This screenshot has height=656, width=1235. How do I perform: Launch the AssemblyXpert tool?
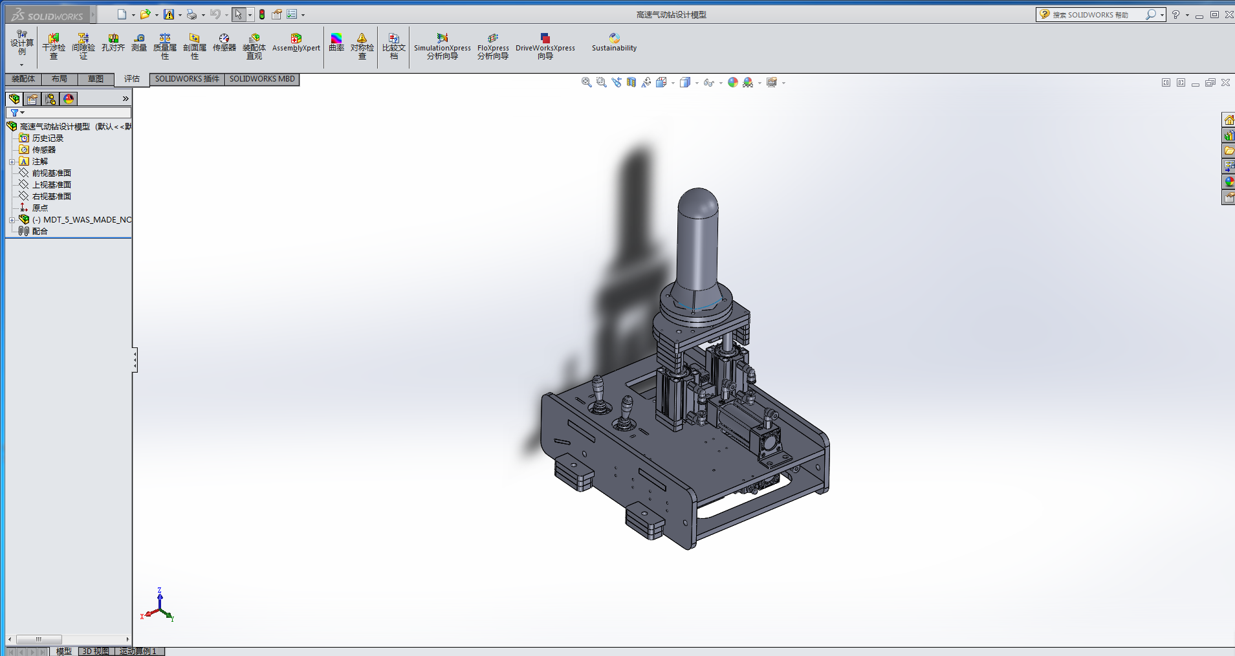(296, 43)
